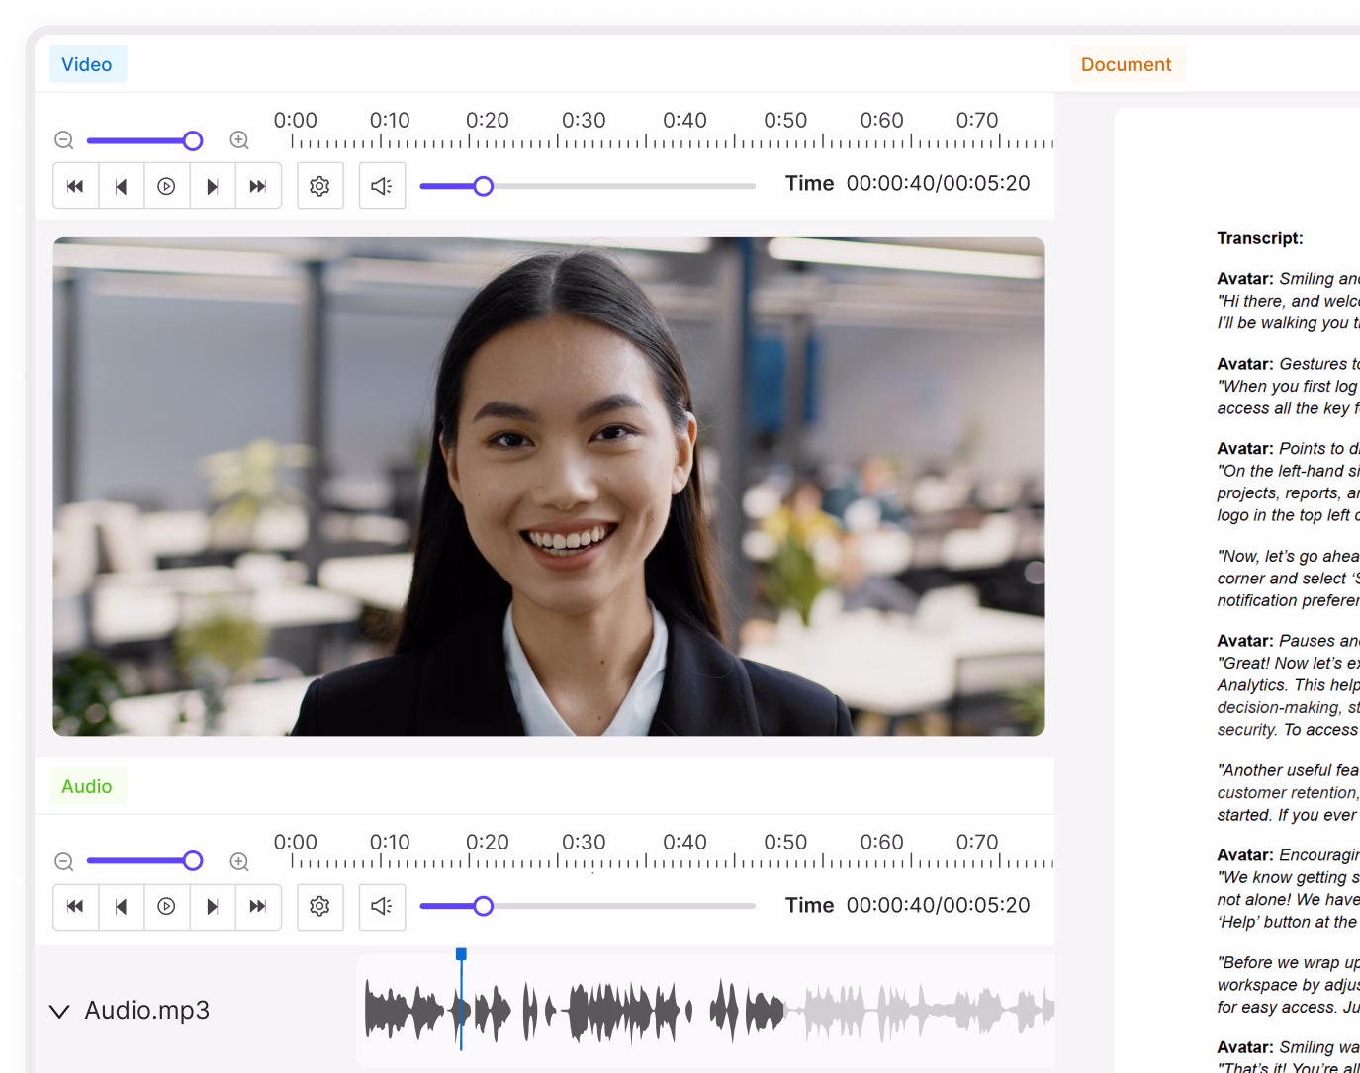This screenshot has width=1360, height=1073.
Task: Click the 0:50 mark on the audio timeline ruler
Action: tap(785, 842)
